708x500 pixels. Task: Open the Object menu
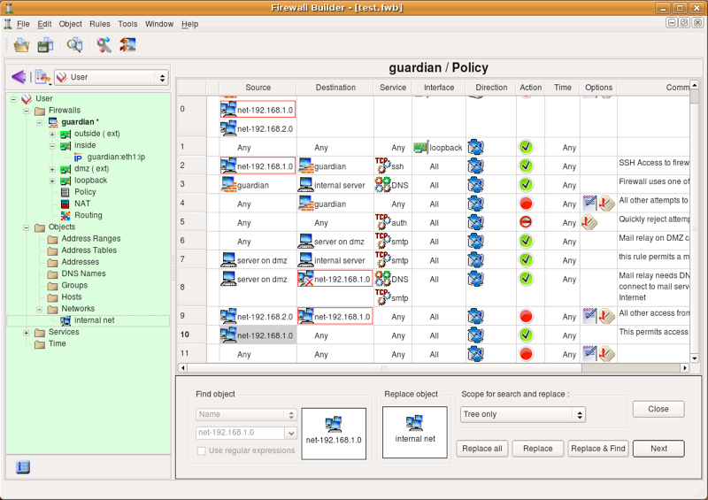[x=71, y=24]
